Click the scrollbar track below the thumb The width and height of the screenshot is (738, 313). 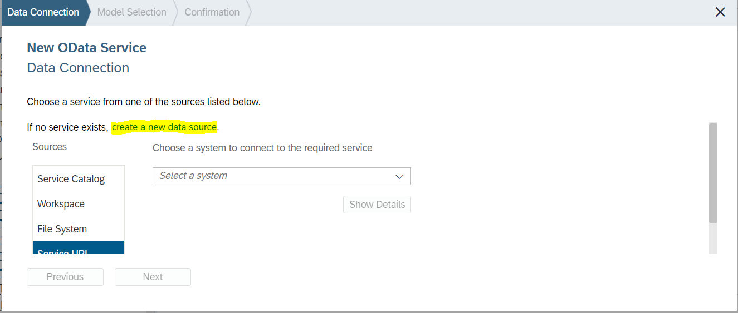click(x=713, y=239)
